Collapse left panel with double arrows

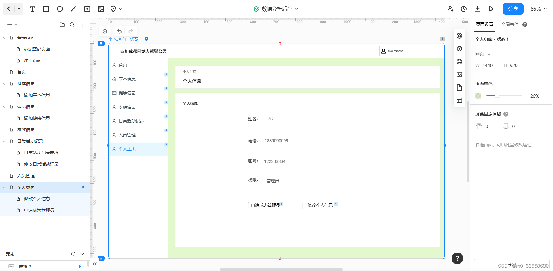pos(95,264)
